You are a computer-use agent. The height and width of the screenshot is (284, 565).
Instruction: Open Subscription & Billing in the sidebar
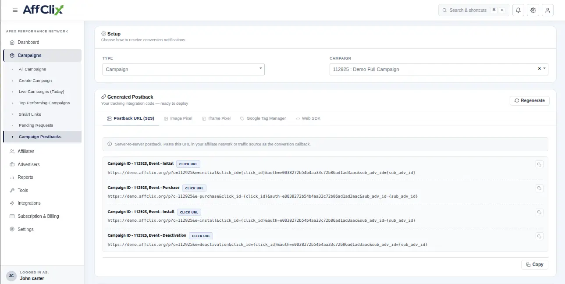(42, 216)
